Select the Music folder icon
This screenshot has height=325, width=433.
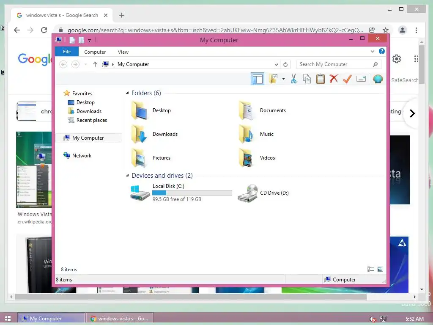tap(247, 134)
